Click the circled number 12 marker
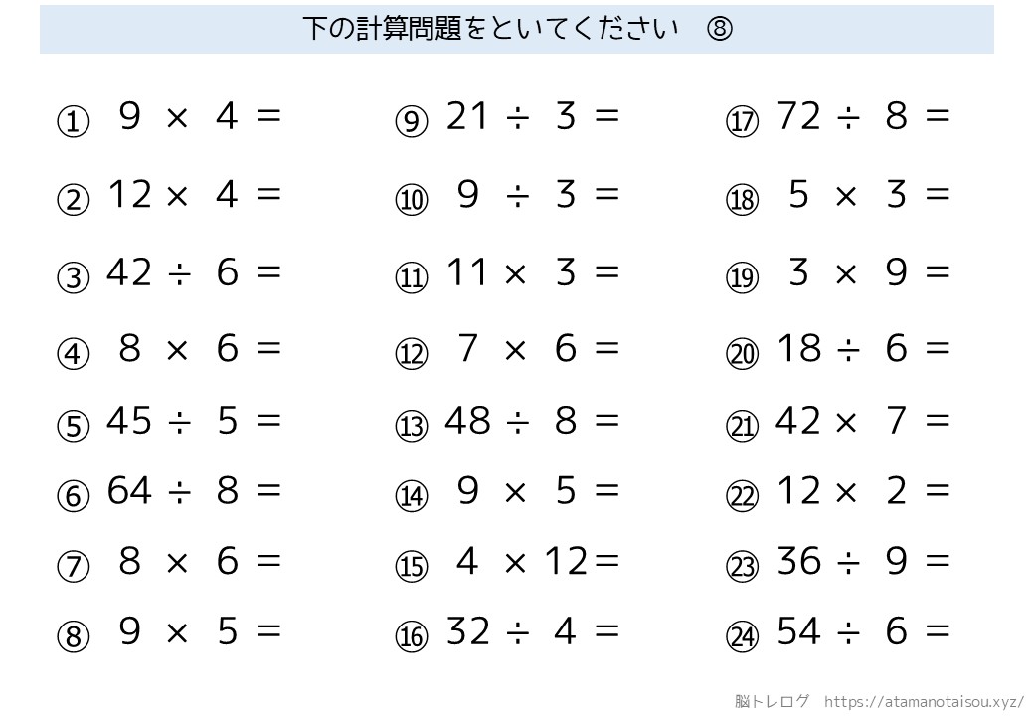The height and width of the screenshot is (716, 1034). [x=411, y=354]
